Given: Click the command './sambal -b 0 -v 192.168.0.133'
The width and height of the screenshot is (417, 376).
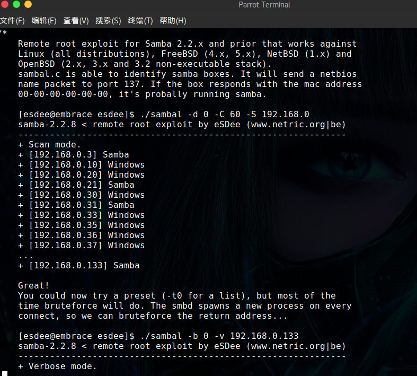Looking at the screenshot, I should (x=219, y=336).
